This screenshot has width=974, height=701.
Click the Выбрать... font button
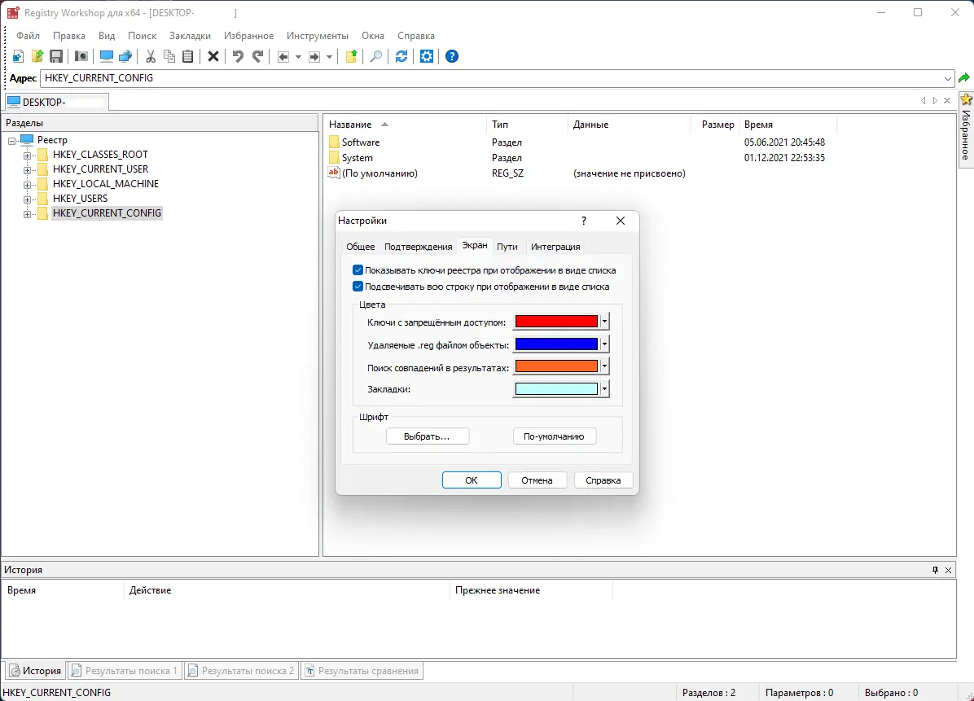[x=428, y=436]
